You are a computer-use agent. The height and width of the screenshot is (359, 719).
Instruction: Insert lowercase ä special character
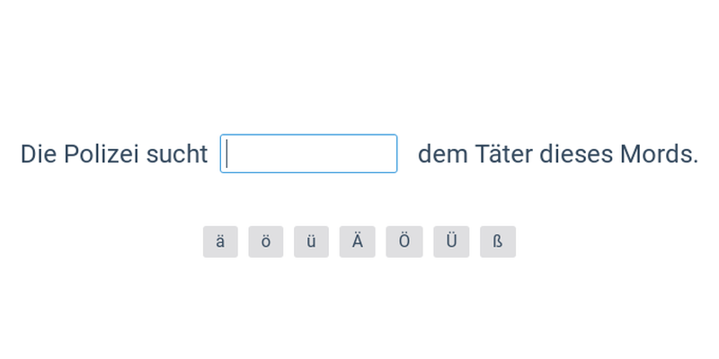pos(220,241)
